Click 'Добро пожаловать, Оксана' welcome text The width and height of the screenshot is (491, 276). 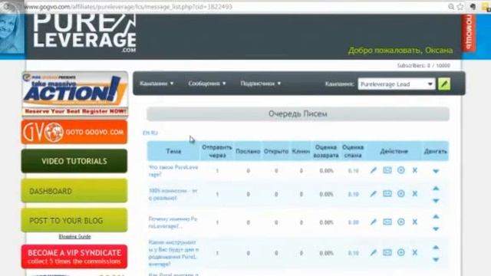[x=400, y=51]
